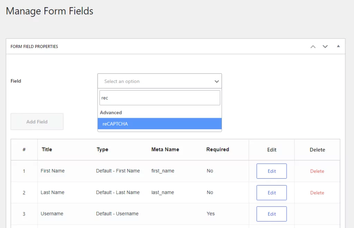Click the Add Field button
The width and height of the screenshot is (354, 228).
[37, 122]
